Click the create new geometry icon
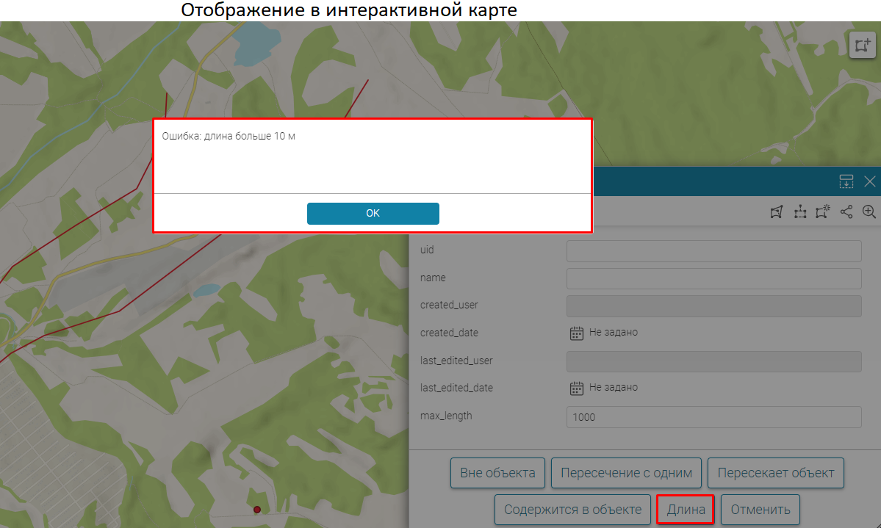 click(x=823, y=212)
